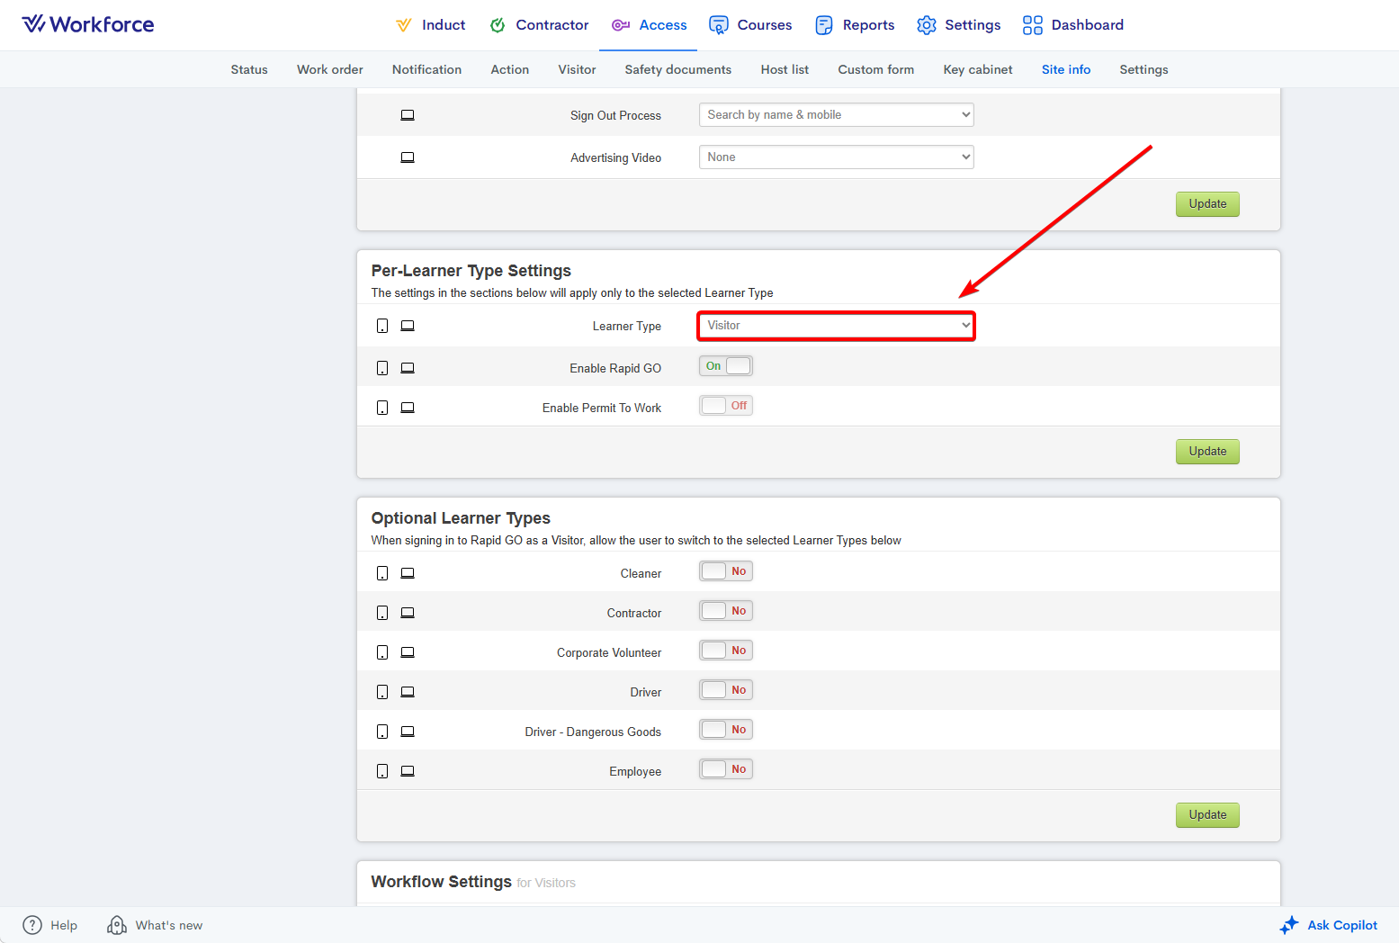Click the Workforce logo
Image resolution: width=1399 pixels, height=943 pixels.
pos(88,24)
